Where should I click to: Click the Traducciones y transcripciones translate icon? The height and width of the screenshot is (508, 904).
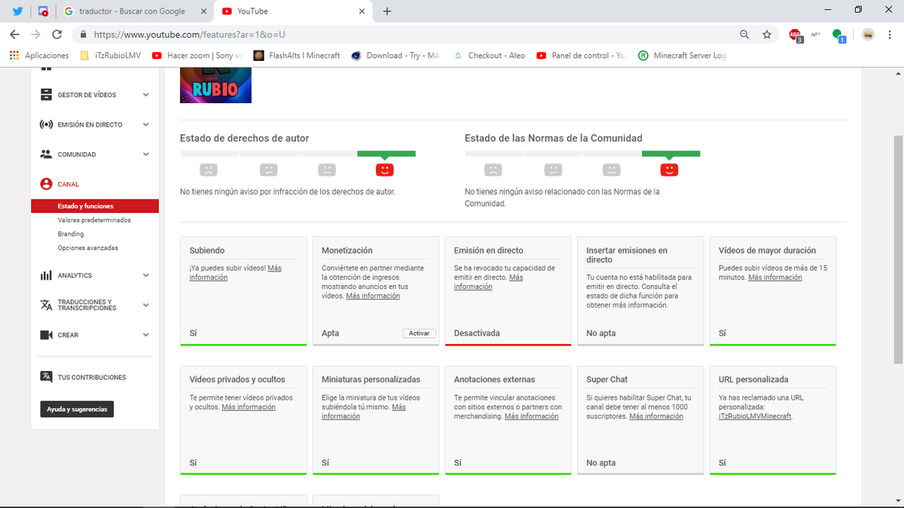tap(45, 305)
